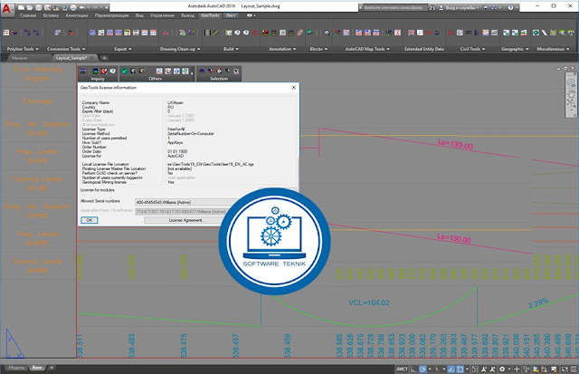Expand the Build panel dropdown
Viewport: 579px width, 374px height.
click(x=237, y=49)
